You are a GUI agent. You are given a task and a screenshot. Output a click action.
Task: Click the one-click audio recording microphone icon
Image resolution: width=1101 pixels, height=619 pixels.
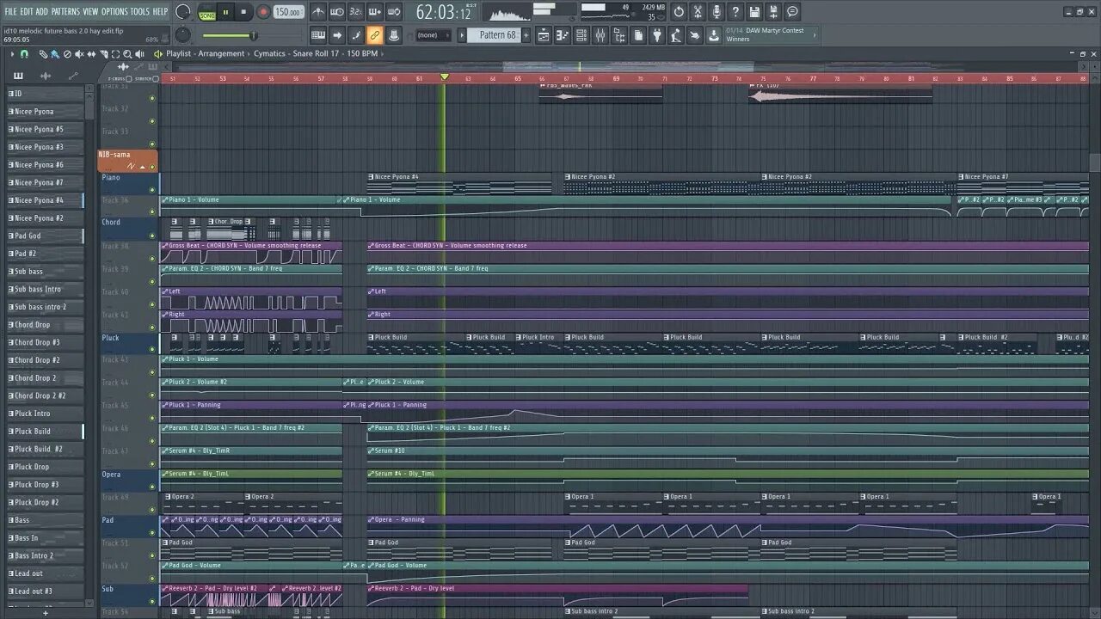[x=717, y=12]
